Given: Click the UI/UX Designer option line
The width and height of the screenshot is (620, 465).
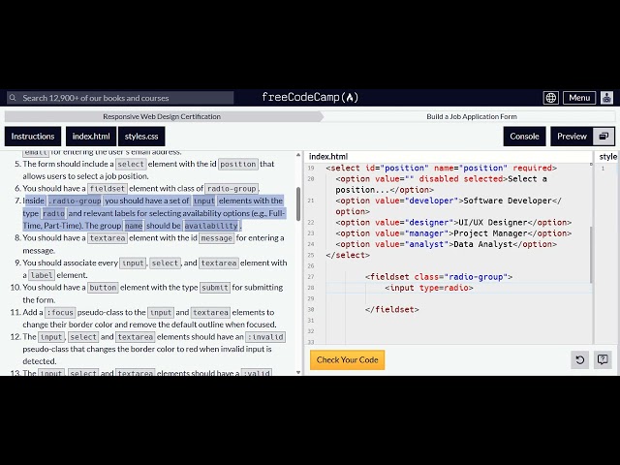Looking at the screenshot, I should pyautogui.click(x=453, y=222).
